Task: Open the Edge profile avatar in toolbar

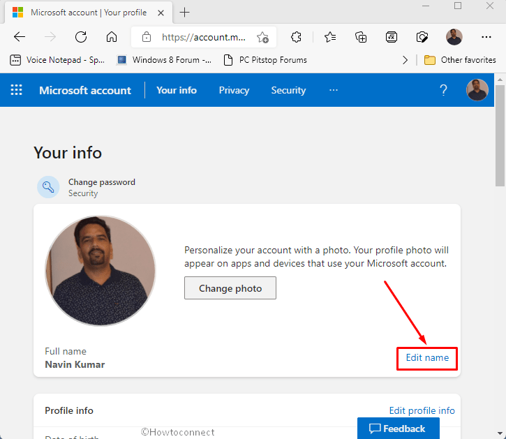Action: tap(454, 37)
